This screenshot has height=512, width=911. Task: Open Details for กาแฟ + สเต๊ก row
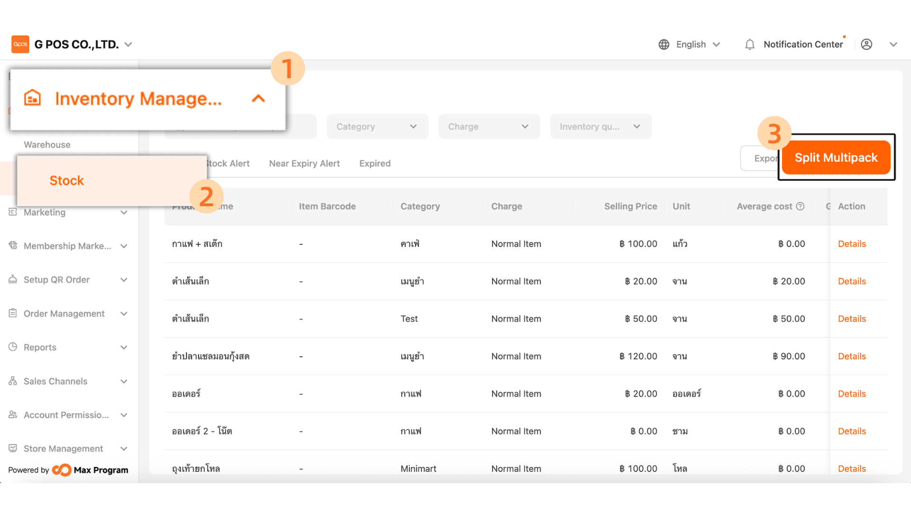click(852, 244)
